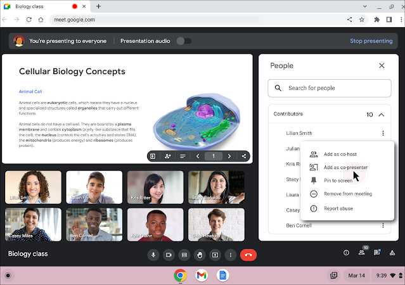Click Stop presenting
This screenshot has width=405, height=285.
tap(371, 41)
